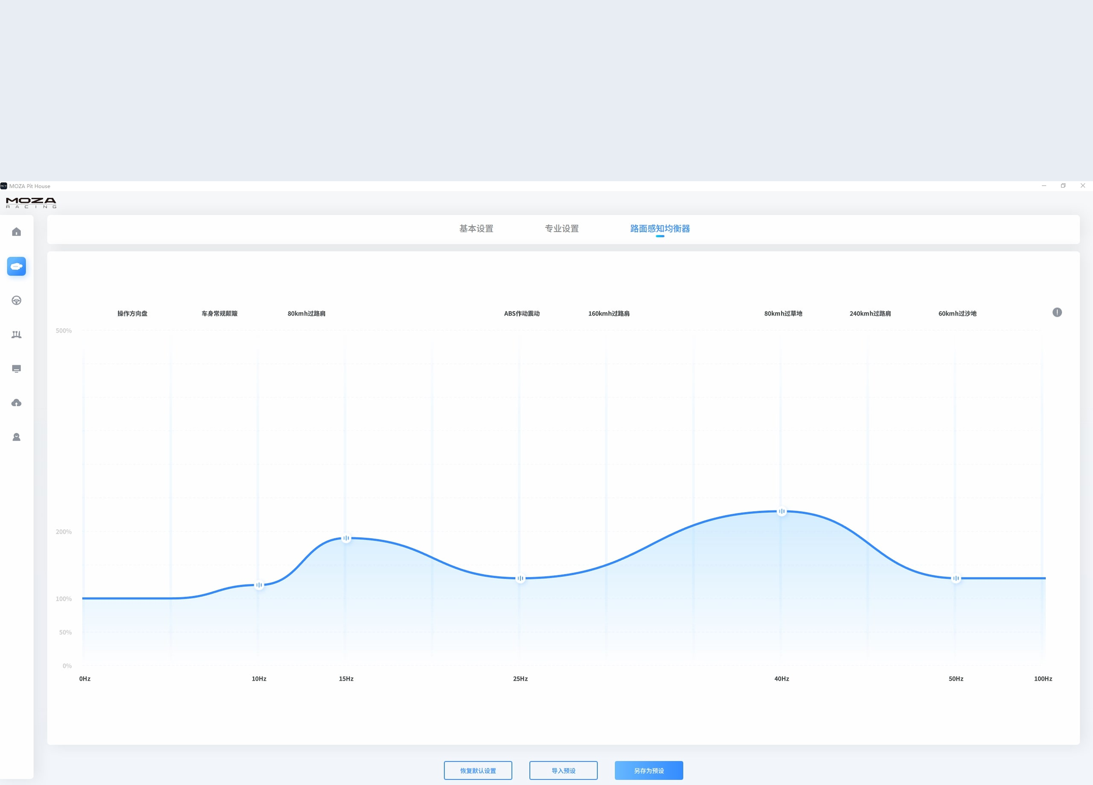Open the steering wheel settings icon
The image size is (1093, 785).
point(16,300)
